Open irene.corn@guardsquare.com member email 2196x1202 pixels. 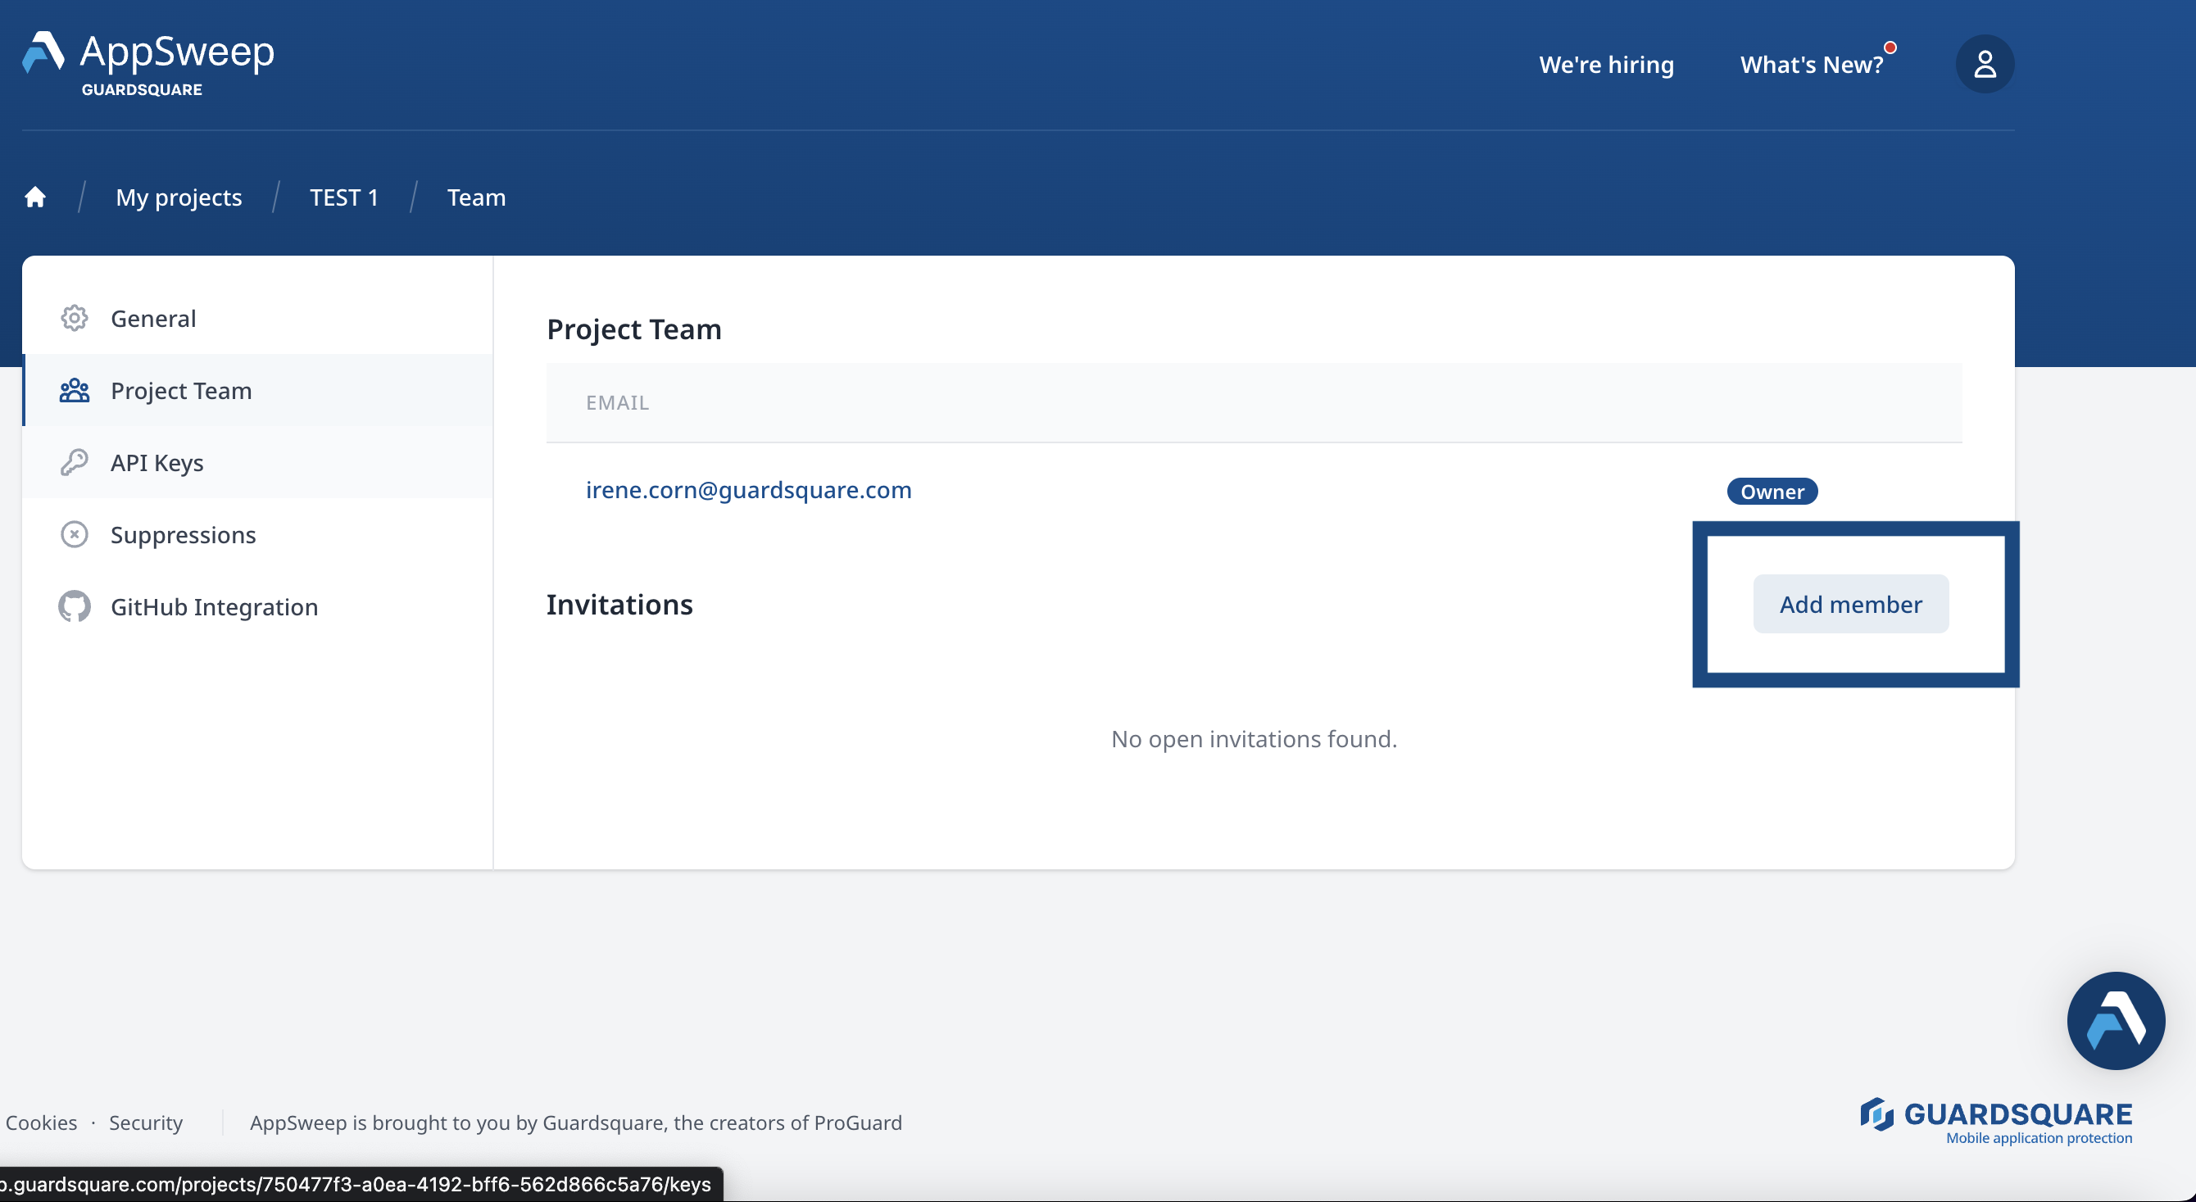748,490
